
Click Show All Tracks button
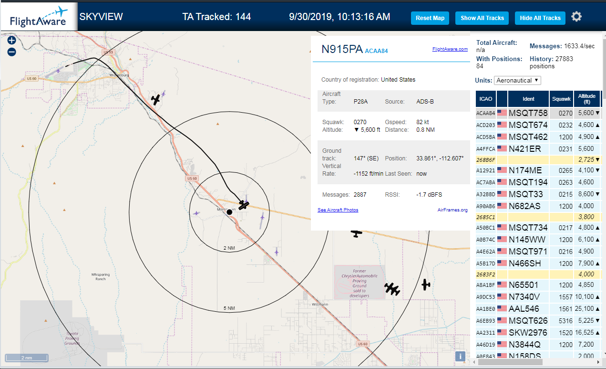coord(482,18)
